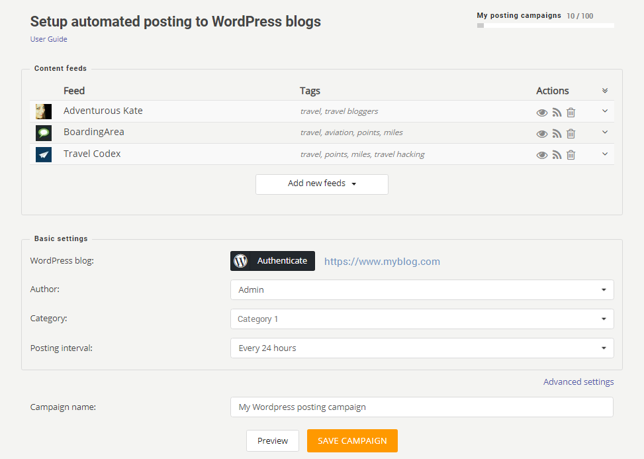Image resolution: width=644 pixels, height=459 pixels.
Task: Delete the Adventurous Kate feed via trash icon
Action: tap(571, 112)
